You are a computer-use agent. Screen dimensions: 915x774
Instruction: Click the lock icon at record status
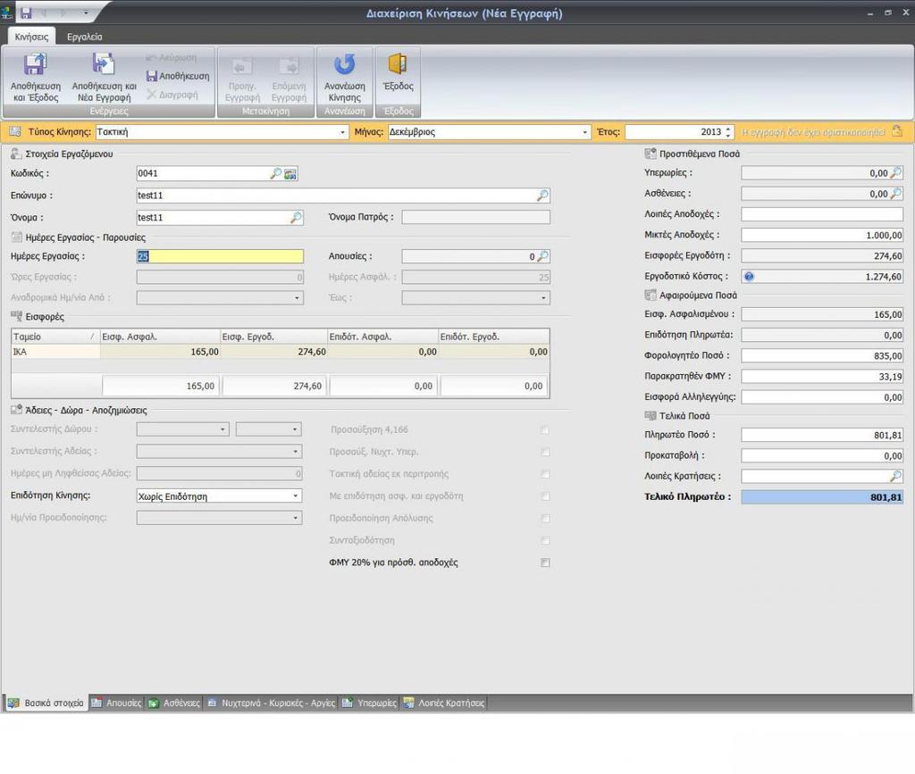point(897,131)
